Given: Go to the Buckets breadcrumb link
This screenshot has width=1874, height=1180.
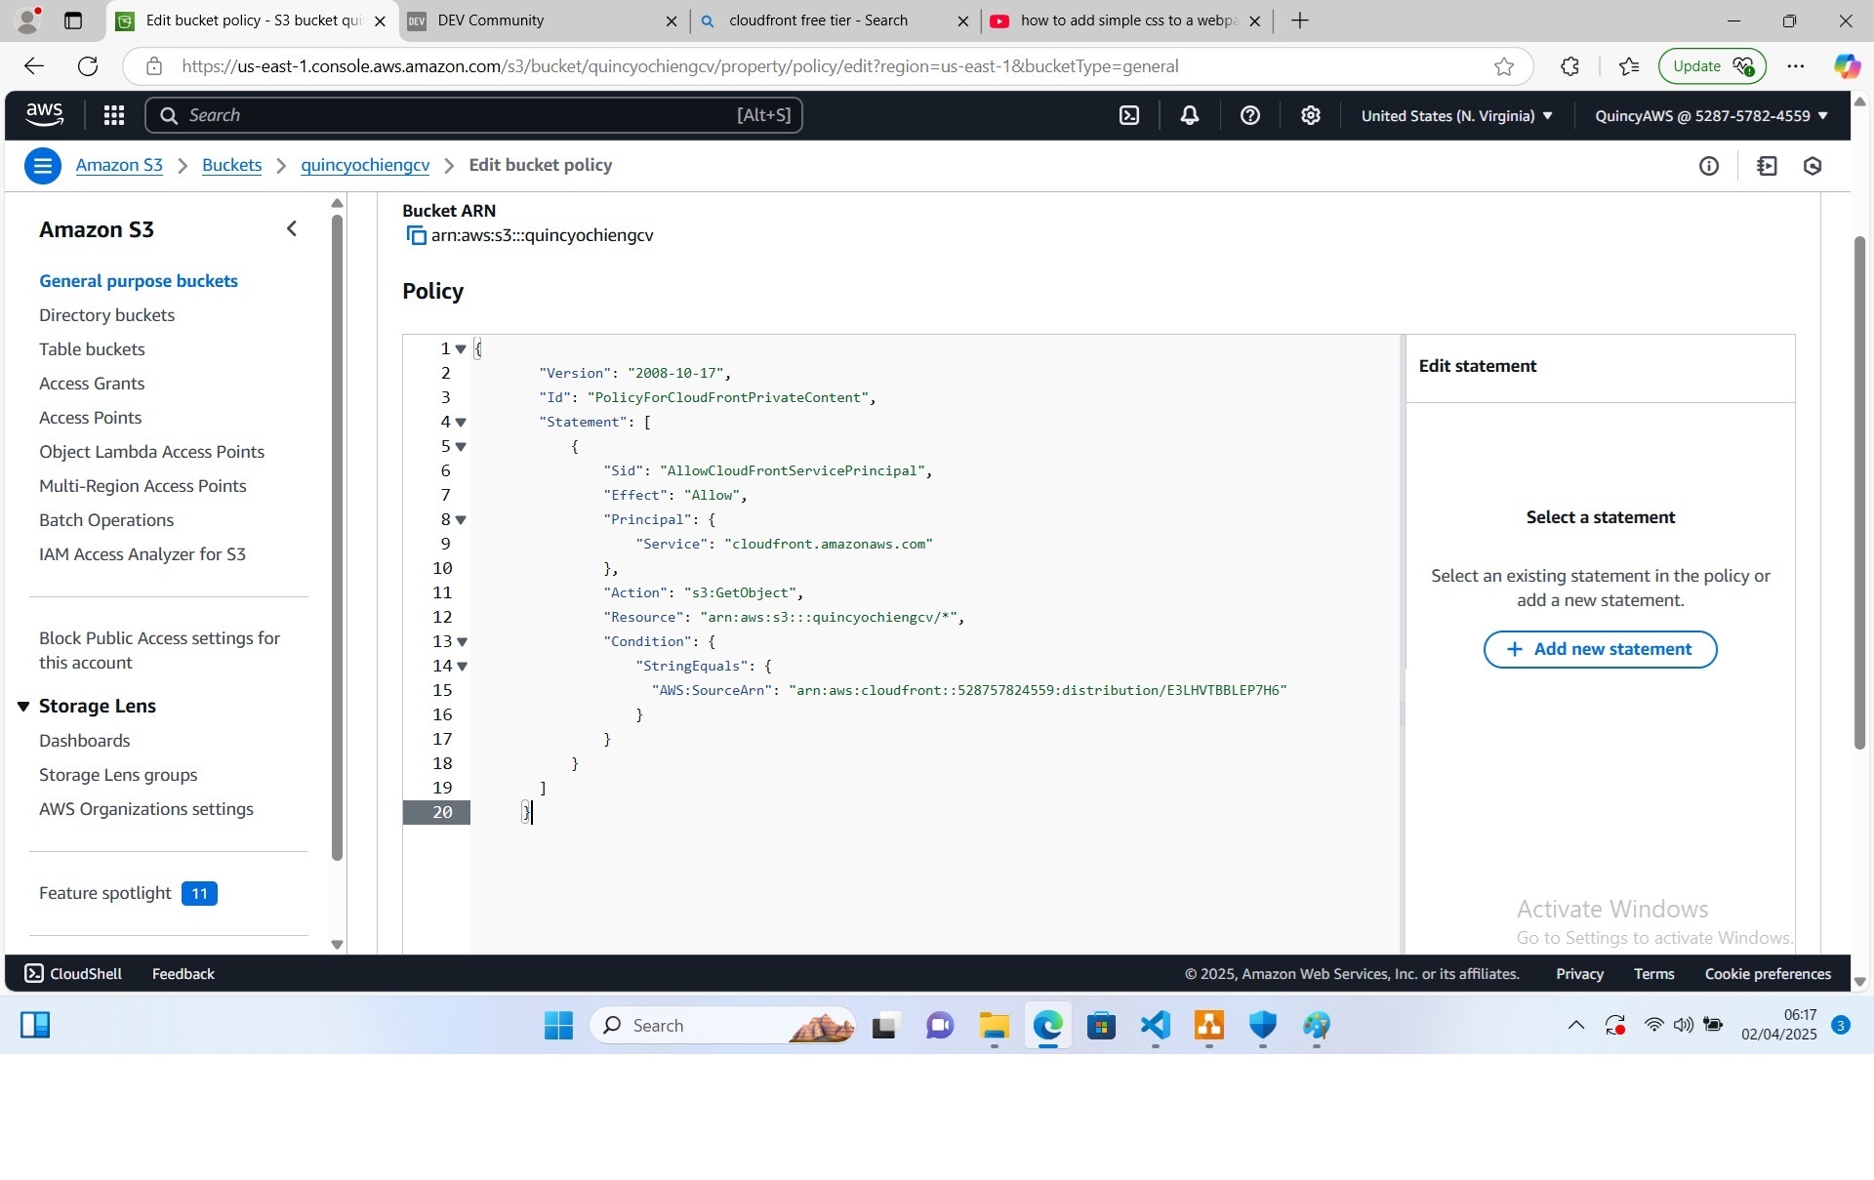Looking at the screenshot, I should pos(231,165).
